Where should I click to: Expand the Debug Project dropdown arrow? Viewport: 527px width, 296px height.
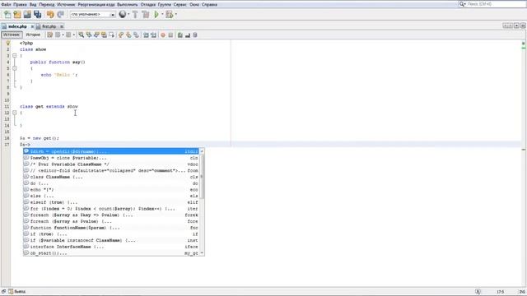pos(175,15)
